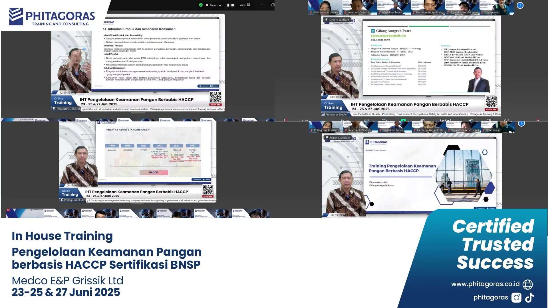Click the QR code on the 12:00:13 slide
The image size is (548, 308).
(x=215, y=97)
